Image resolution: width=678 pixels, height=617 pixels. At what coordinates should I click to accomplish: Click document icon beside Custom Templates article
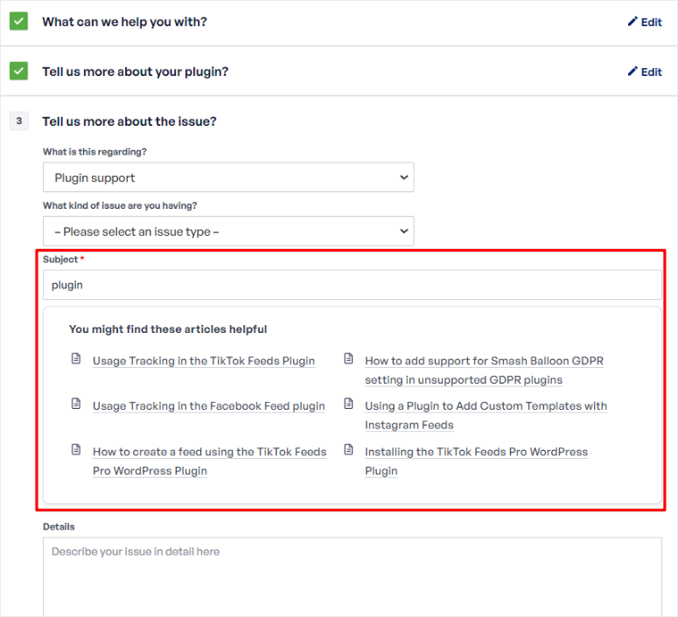pyautogui.click(x=348, y=405)
